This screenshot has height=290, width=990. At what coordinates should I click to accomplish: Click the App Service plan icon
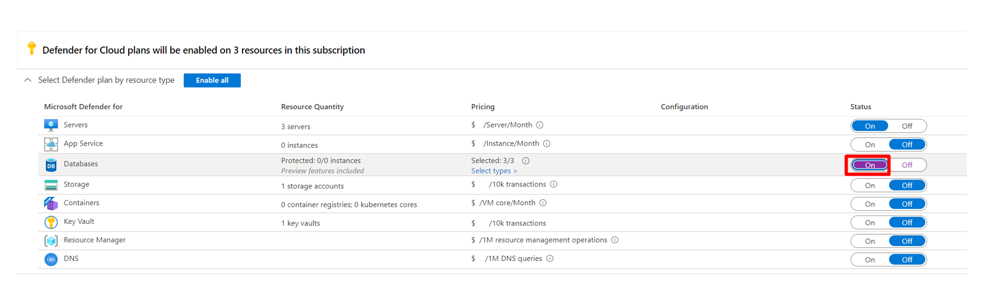[51, 144]
